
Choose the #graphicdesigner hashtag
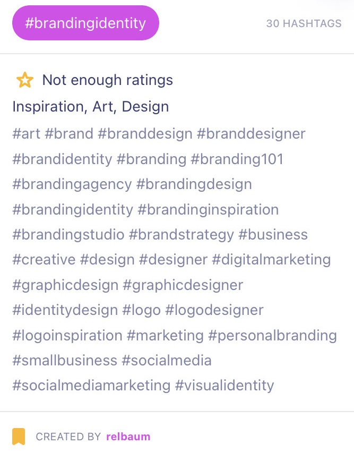[183, 285]
